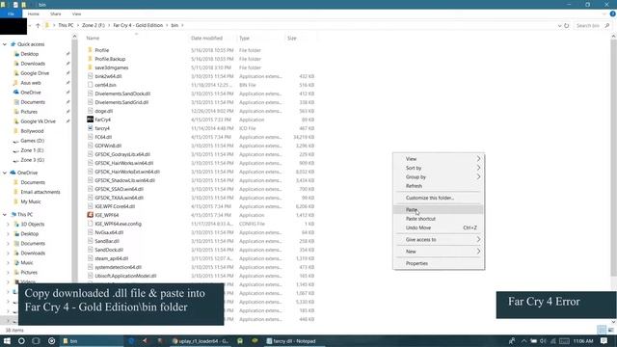Choose Customize this folder option
617x347 pixels.
439,198
